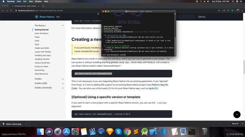Open the Style doc page
This screenshot has height=137, width=245.
click(x=37, y=45)
